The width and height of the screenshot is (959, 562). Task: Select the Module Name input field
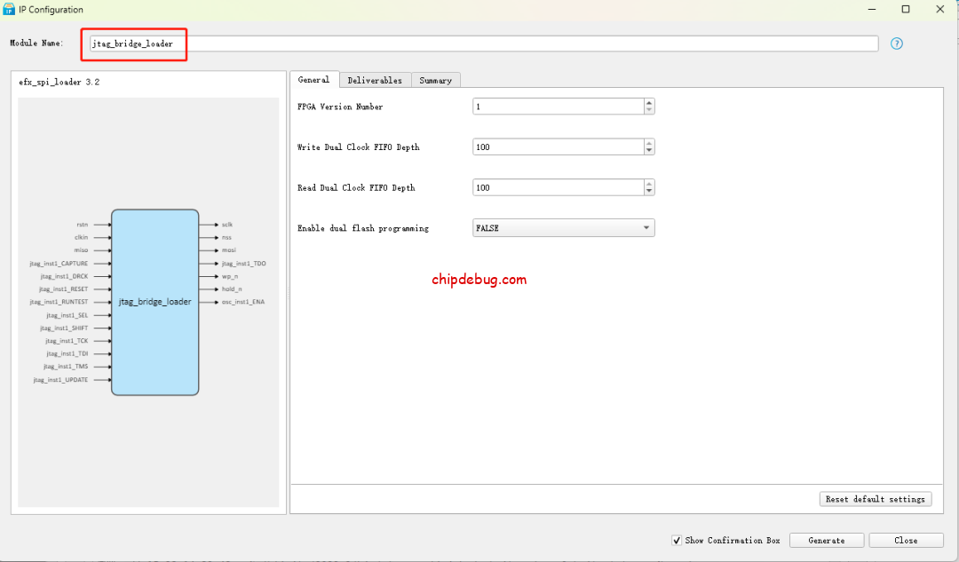tap(266, 43)
